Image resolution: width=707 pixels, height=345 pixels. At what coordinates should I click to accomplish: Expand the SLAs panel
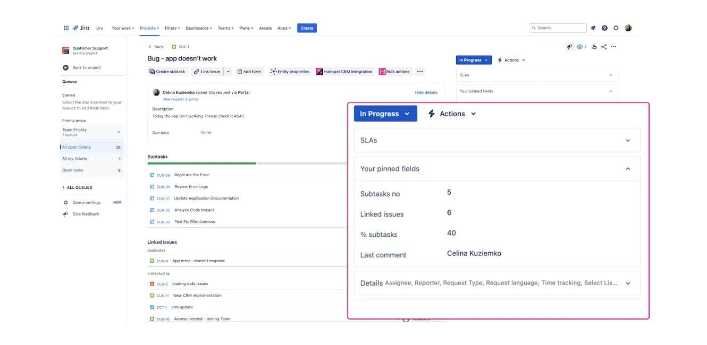click(x=628, y=140)
